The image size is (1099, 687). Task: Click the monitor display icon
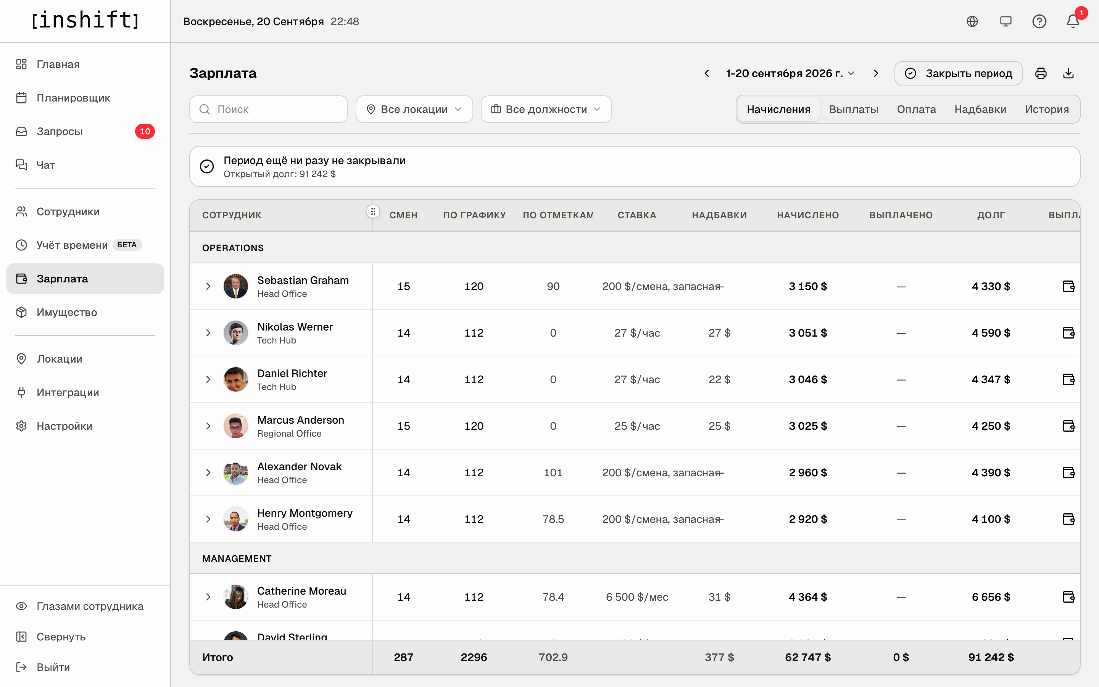point(1006,21)
